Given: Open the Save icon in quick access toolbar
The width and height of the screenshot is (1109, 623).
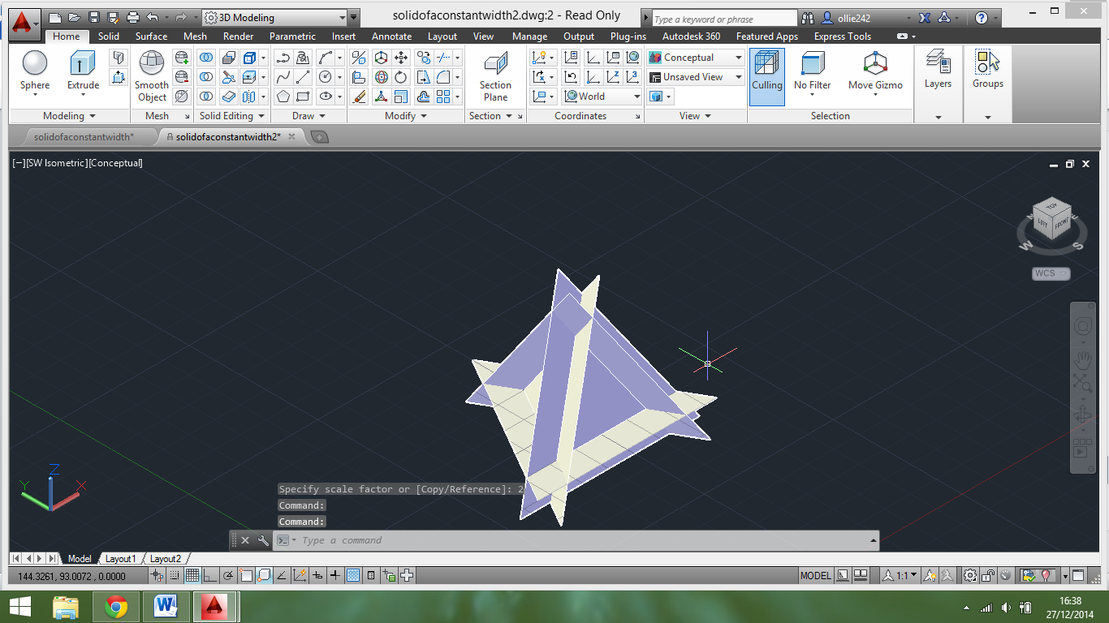Looking at the screenshot, I should [94, 17].
